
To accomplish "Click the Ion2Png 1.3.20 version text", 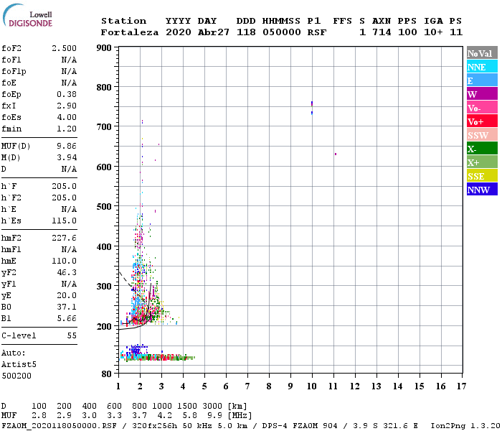I will (x=465, y=425).
